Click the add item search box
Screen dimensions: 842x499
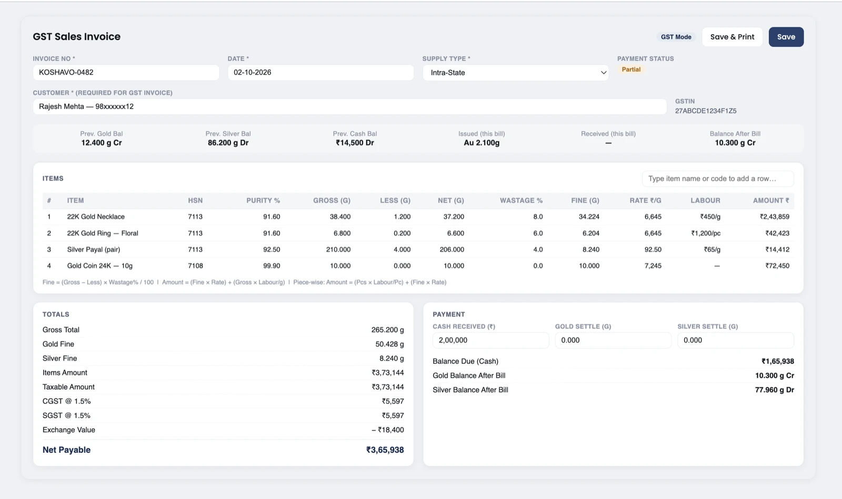pyautogui.click(x=717, y=178)
